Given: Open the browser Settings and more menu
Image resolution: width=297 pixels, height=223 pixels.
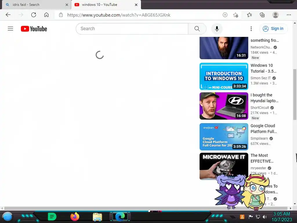Looking at the screenshot, I should click(289, 15).
